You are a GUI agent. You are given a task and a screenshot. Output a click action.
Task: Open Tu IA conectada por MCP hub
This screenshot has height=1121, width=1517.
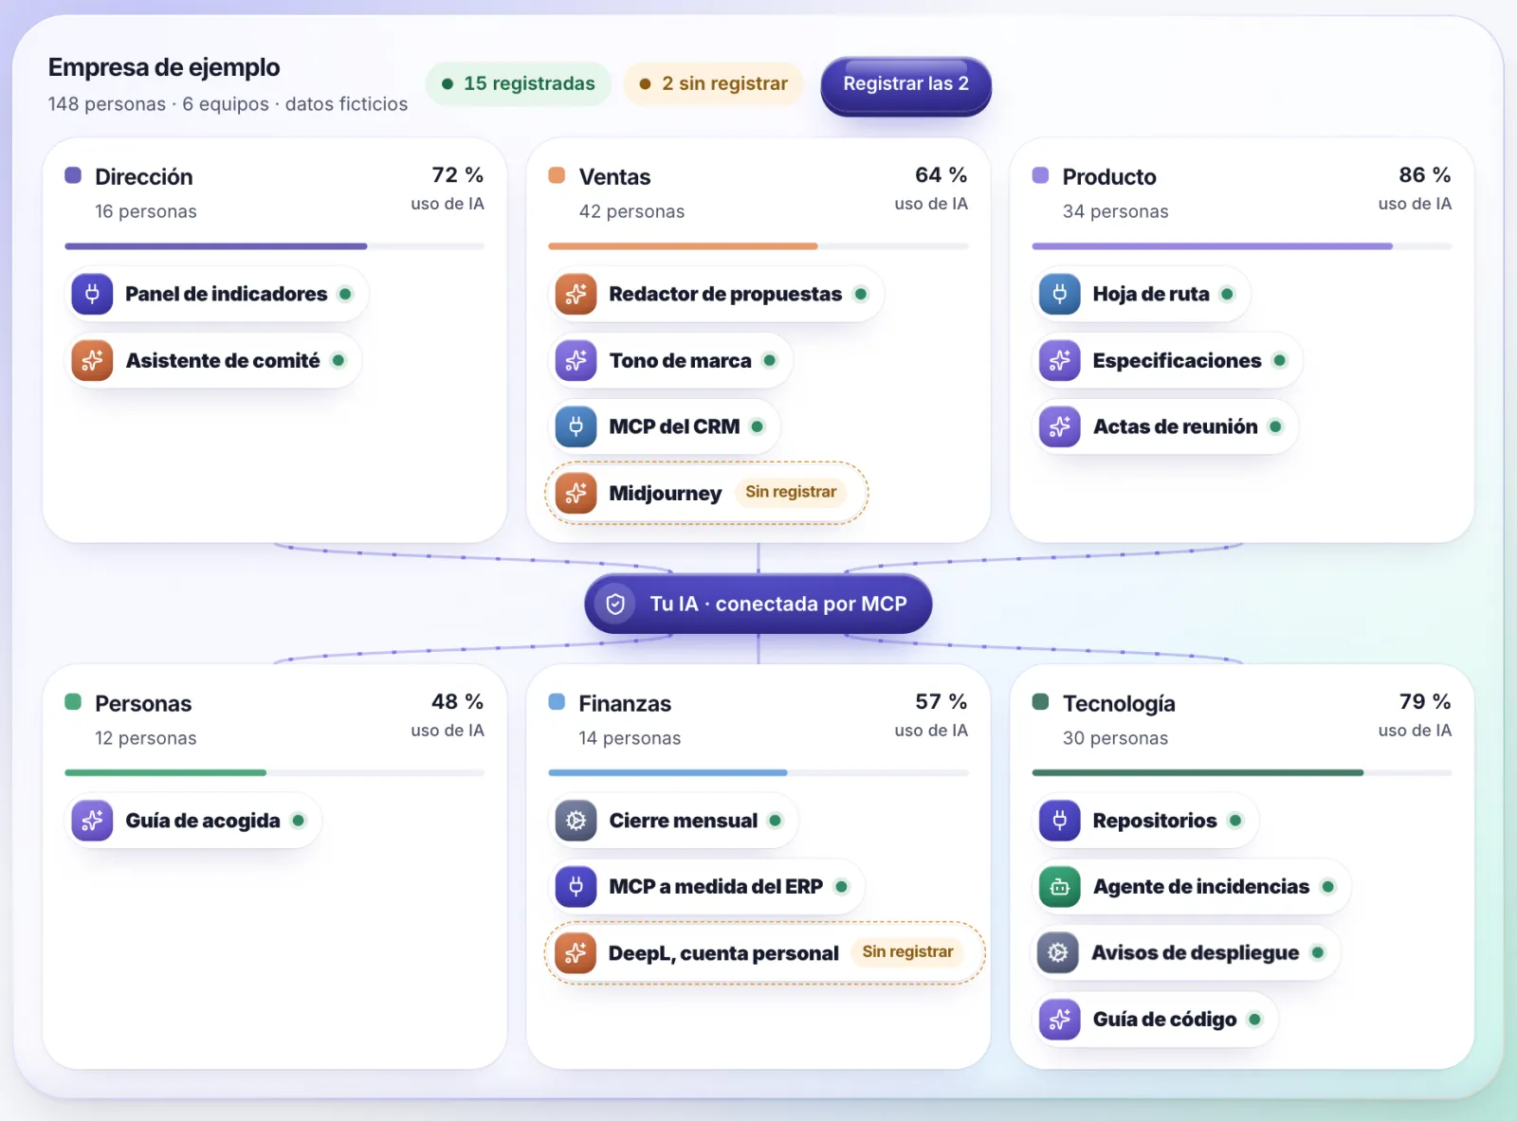pos(758,604)
